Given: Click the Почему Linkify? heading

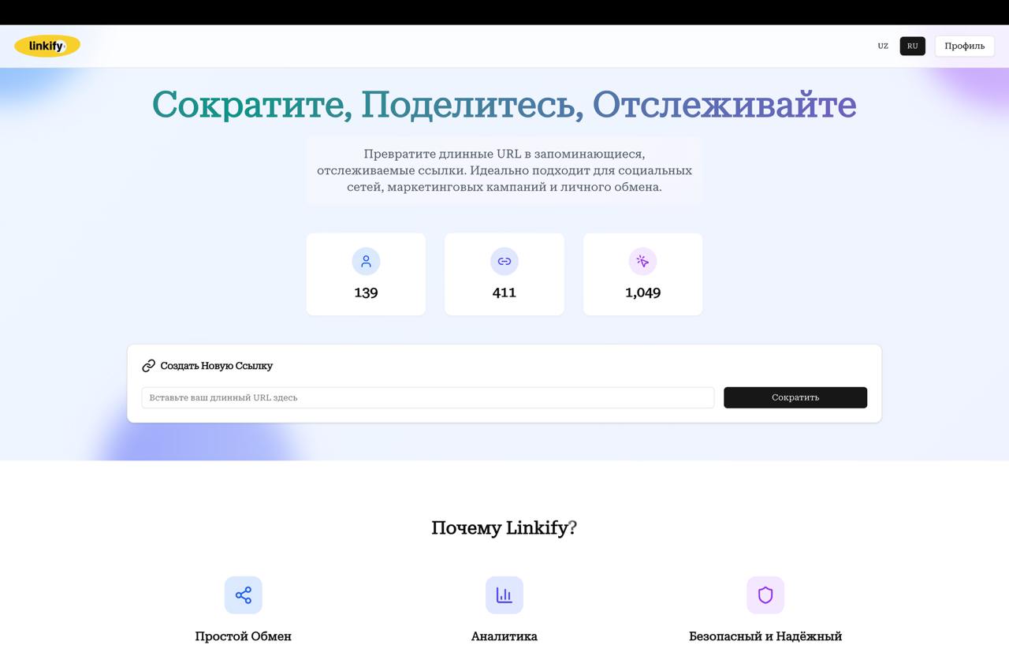Looking at the screenshot, I should pos(504,527).
